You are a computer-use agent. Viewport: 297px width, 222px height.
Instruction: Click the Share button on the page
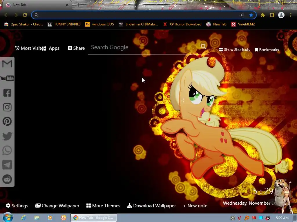coord(77,48)
